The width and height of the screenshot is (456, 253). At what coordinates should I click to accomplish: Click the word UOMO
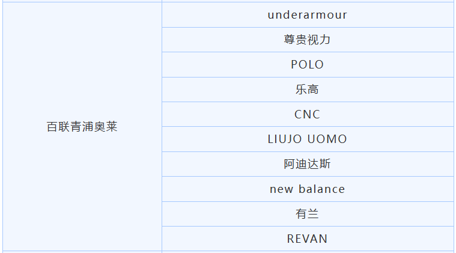point(327,139)
